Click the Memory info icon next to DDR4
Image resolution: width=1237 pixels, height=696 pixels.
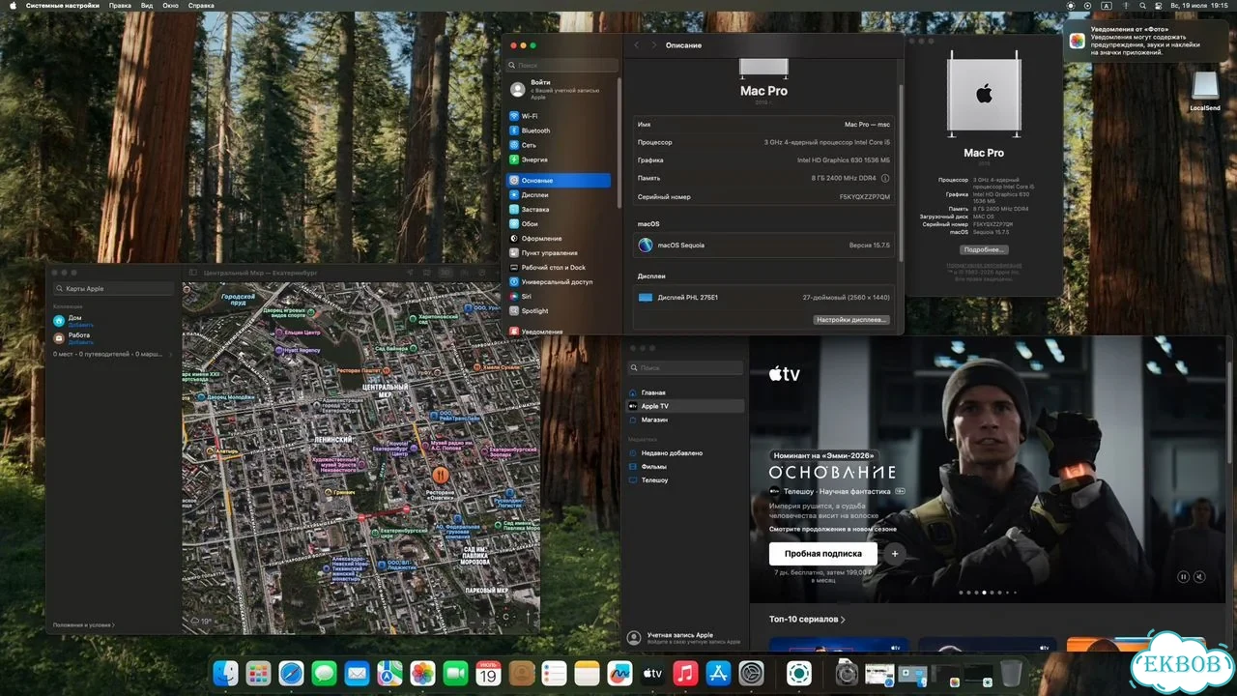click(885, 178)
